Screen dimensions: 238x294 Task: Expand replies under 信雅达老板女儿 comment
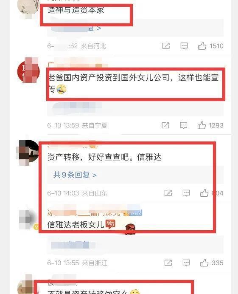coord(70,244)
